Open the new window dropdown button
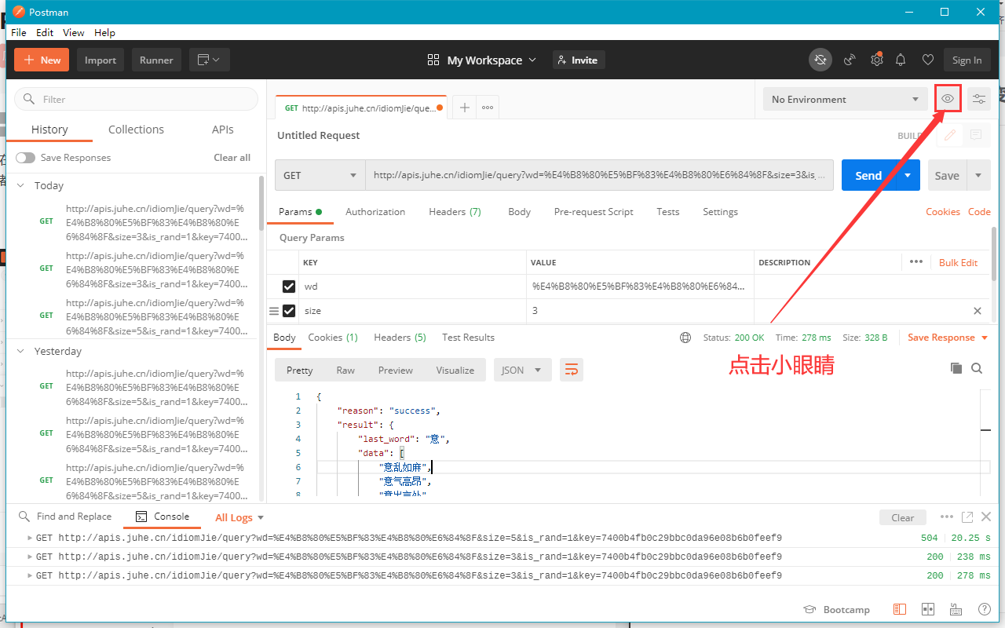 pos(209,60)
